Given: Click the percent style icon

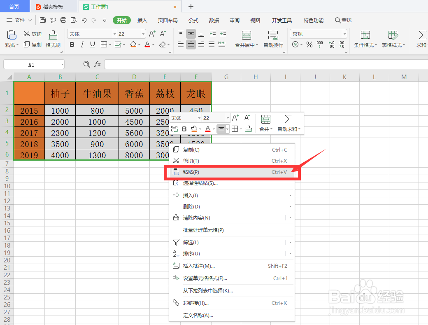Looking at the screenshot, I should tap(309, 44).
